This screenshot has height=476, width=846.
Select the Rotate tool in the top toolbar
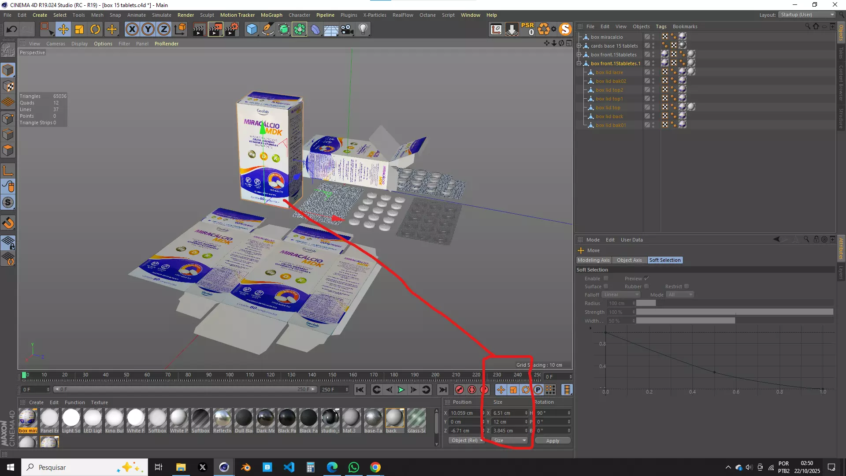pyautogui.click(x=95, y=30)
